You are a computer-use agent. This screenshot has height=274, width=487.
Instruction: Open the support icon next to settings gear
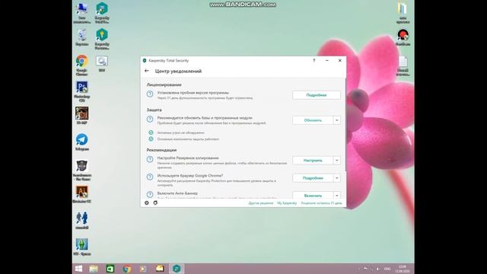click(x=155, y=203)
